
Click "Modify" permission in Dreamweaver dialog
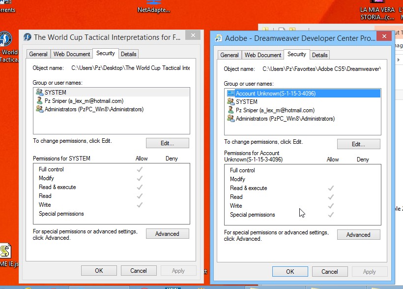click(x=237, y=179)
